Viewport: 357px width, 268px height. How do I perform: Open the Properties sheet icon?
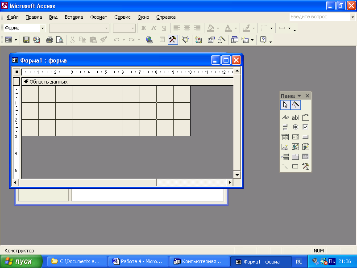[211, 40]
